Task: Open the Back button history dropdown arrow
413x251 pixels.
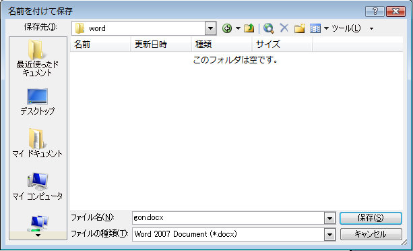Action: [238, 28]
